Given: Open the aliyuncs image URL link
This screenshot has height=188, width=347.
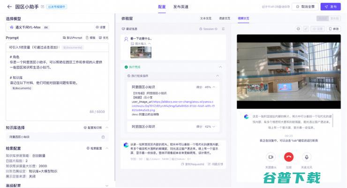Looking at the screenshot, I should pos(173,106).
